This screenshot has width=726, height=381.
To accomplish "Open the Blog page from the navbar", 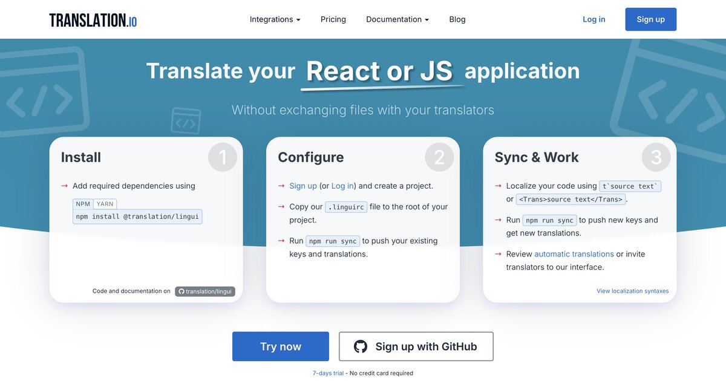I will [457, 19].
